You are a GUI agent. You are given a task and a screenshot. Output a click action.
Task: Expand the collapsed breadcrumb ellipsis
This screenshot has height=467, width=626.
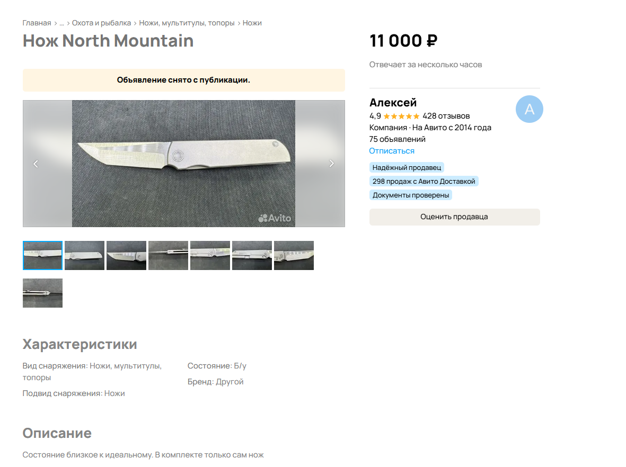[61, 23]
